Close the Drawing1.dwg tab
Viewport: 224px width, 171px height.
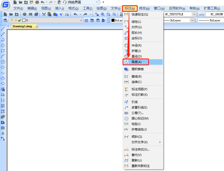pos(37,26)
